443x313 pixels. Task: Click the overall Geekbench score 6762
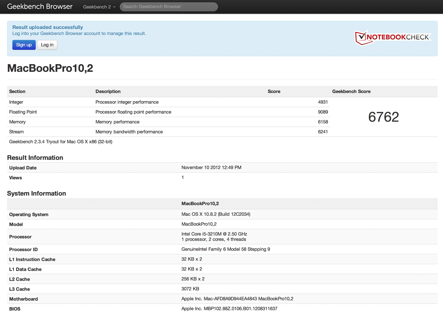384,117
